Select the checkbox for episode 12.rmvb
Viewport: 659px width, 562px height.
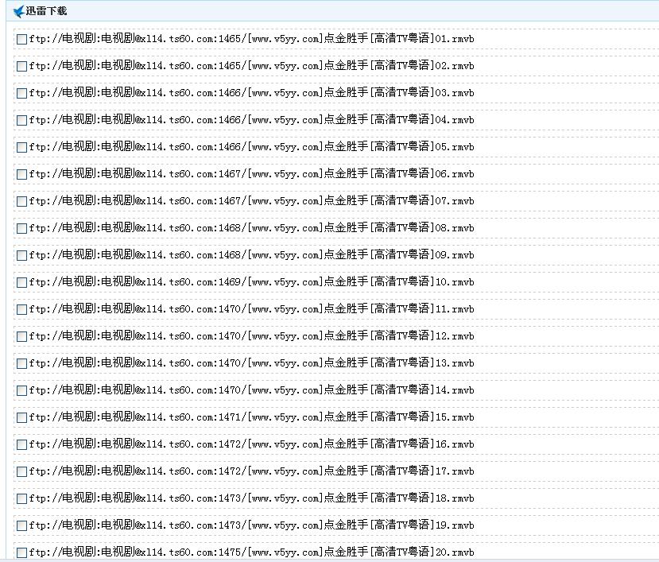point(21,337)
